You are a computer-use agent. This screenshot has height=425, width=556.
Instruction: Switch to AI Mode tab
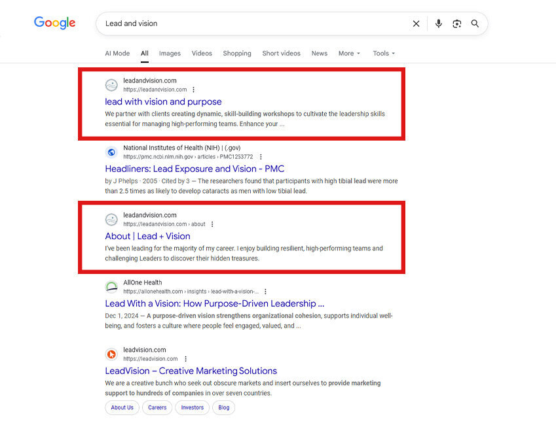point(117,54)
